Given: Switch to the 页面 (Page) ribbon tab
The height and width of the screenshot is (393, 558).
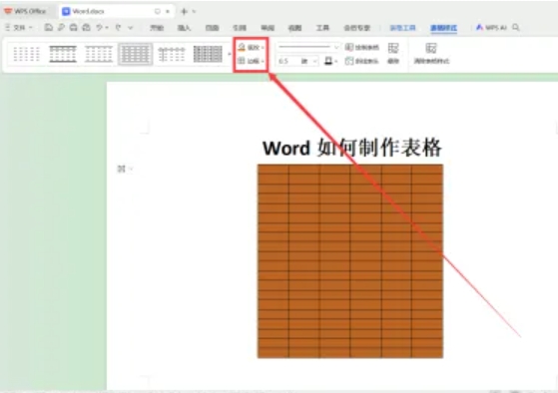Looking at the screenshot, I should (212, 28).
